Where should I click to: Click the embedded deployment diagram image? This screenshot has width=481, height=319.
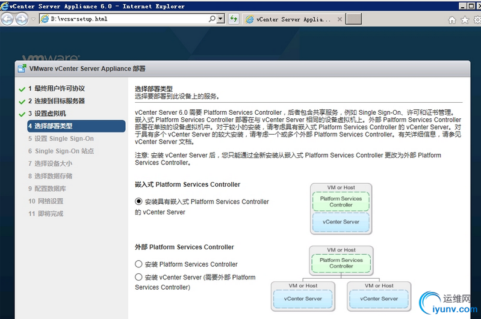pos(341,209)
